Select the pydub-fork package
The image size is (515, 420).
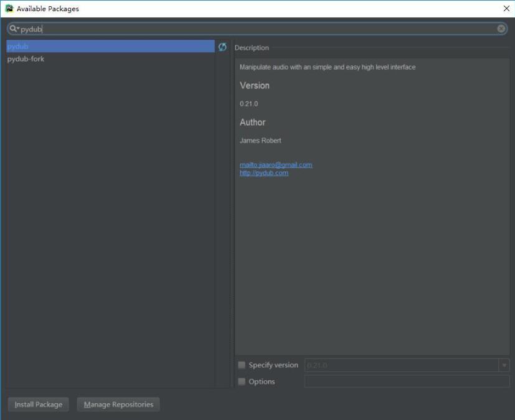[x=111, y=59]
